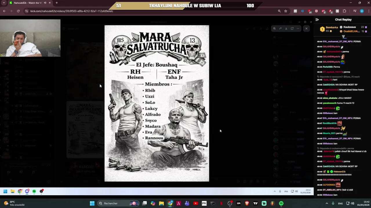Open the browser page zoom indicator
Viewport: 371px width, 208px height.
click(x=279, y=11)
